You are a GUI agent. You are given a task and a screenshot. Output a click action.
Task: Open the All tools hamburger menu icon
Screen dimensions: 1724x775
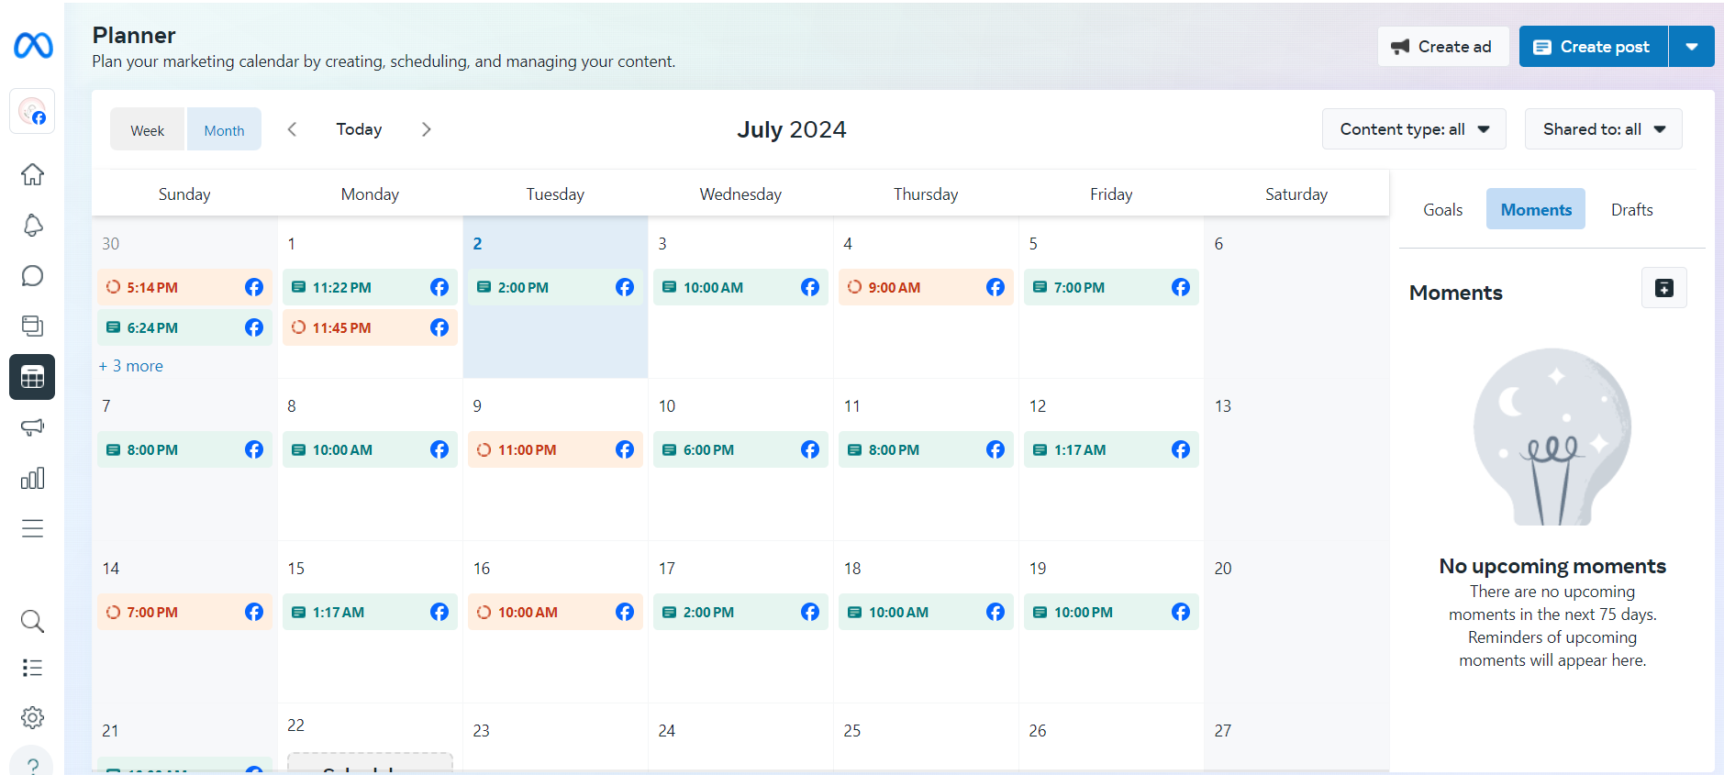(32, 528)
